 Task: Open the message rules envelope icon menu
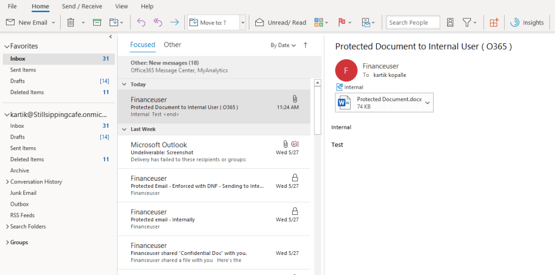[369, 23]
